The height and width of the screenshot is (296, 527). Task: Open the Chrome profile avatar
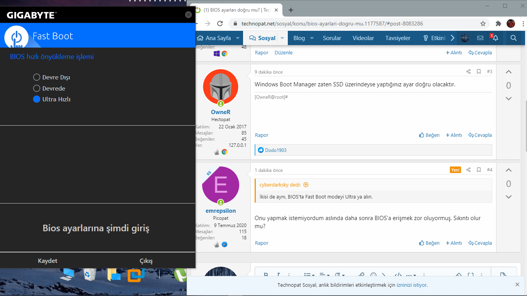pos(510,24)
